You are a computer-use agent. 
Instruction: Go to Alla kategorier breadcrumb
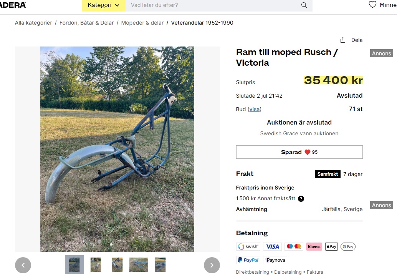click(x=33, y=23)
